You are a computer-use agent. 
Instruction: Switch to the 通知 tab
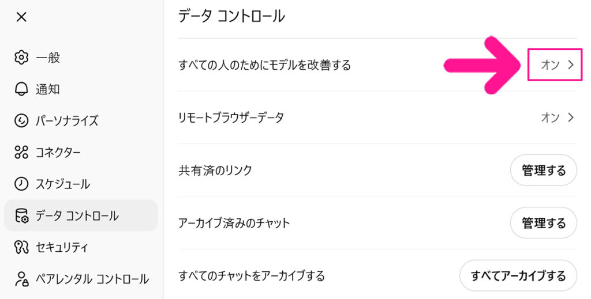(x=48, y=89)
